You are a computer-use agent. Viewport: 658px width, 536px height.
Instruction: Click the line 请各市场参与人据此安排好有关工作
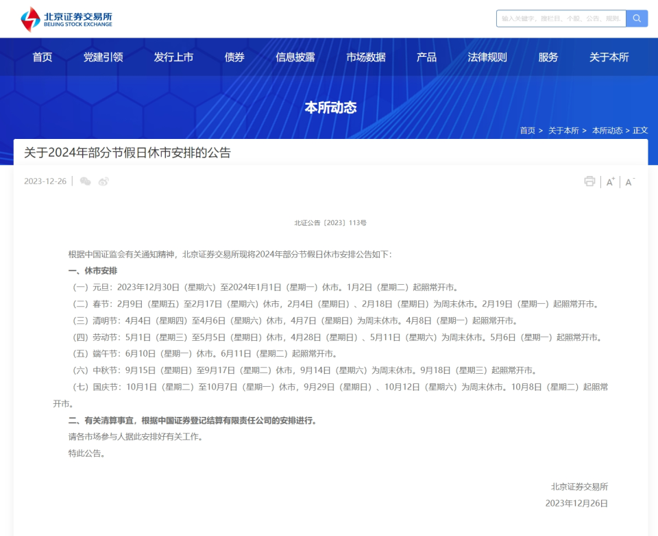coord(136,437)
